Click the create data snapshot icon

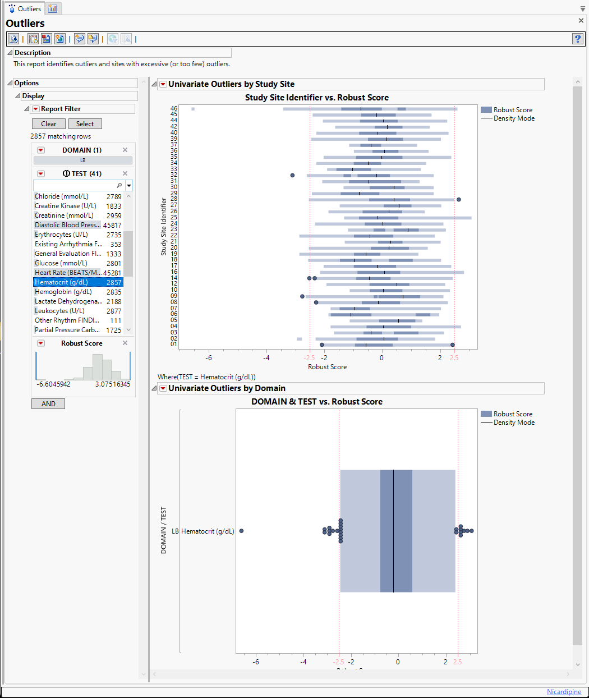click(x=46, y=38)
